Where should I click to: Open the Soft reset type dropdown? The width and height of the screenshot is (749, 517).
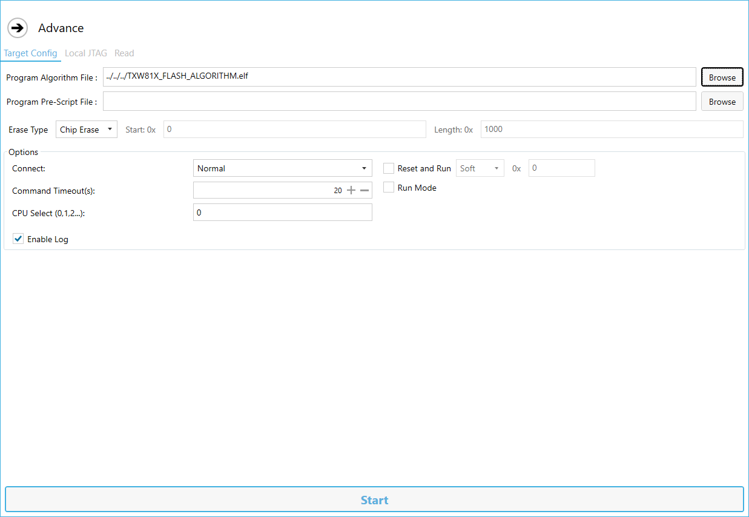tap(480, 168)
